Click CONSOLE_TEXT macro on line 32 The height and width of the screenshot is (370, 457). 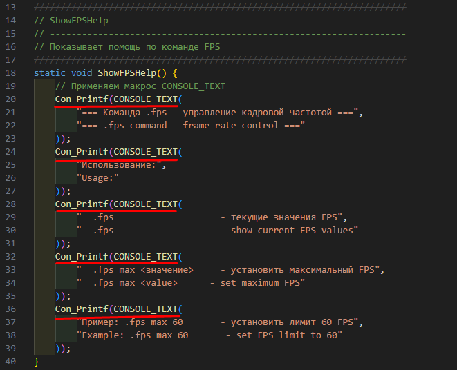click(146, 256)
